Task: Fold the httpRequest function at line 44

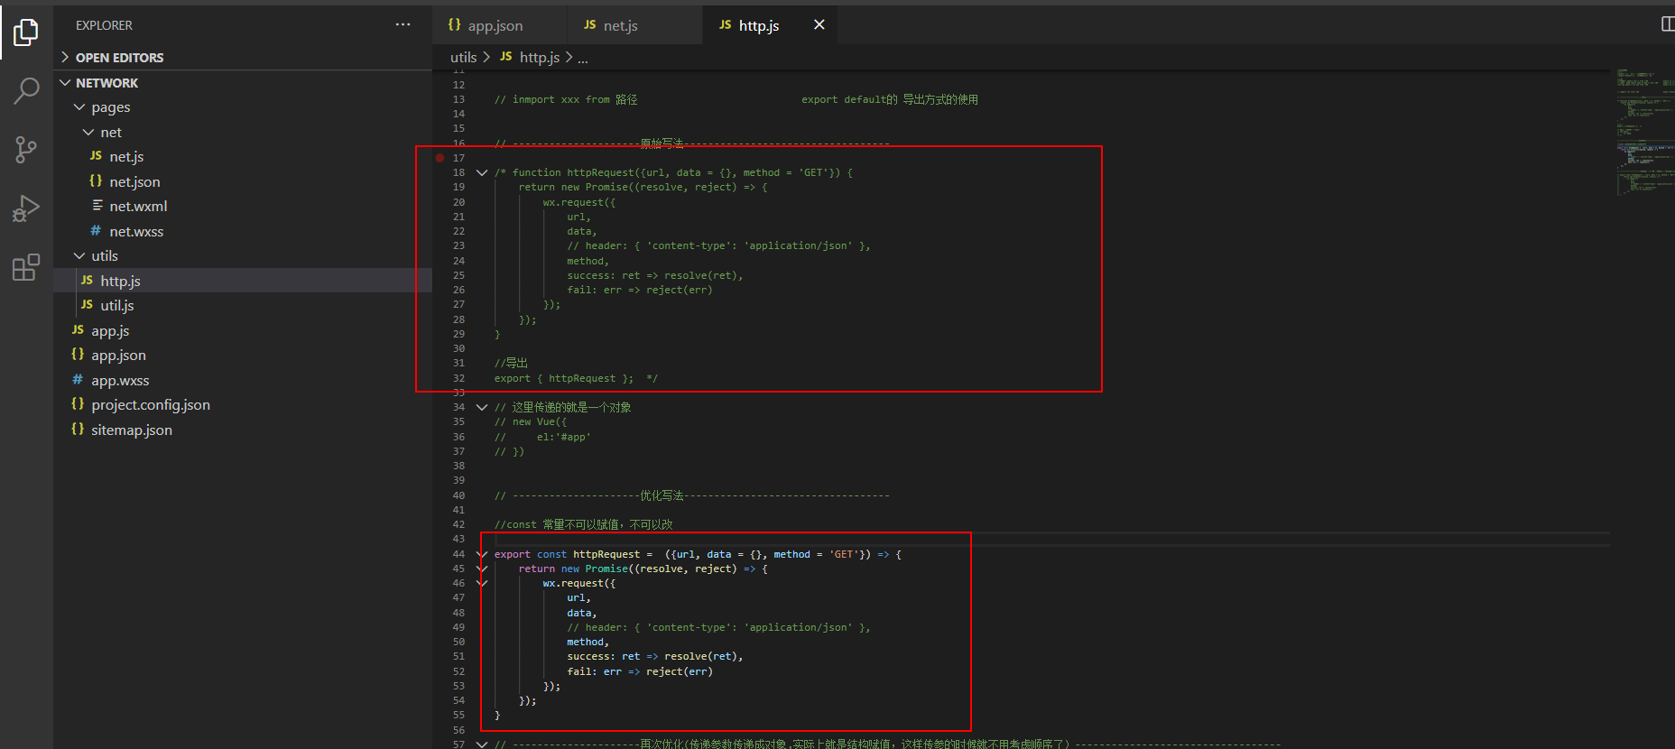Action: pyautogui.click(x=482, y=554)
